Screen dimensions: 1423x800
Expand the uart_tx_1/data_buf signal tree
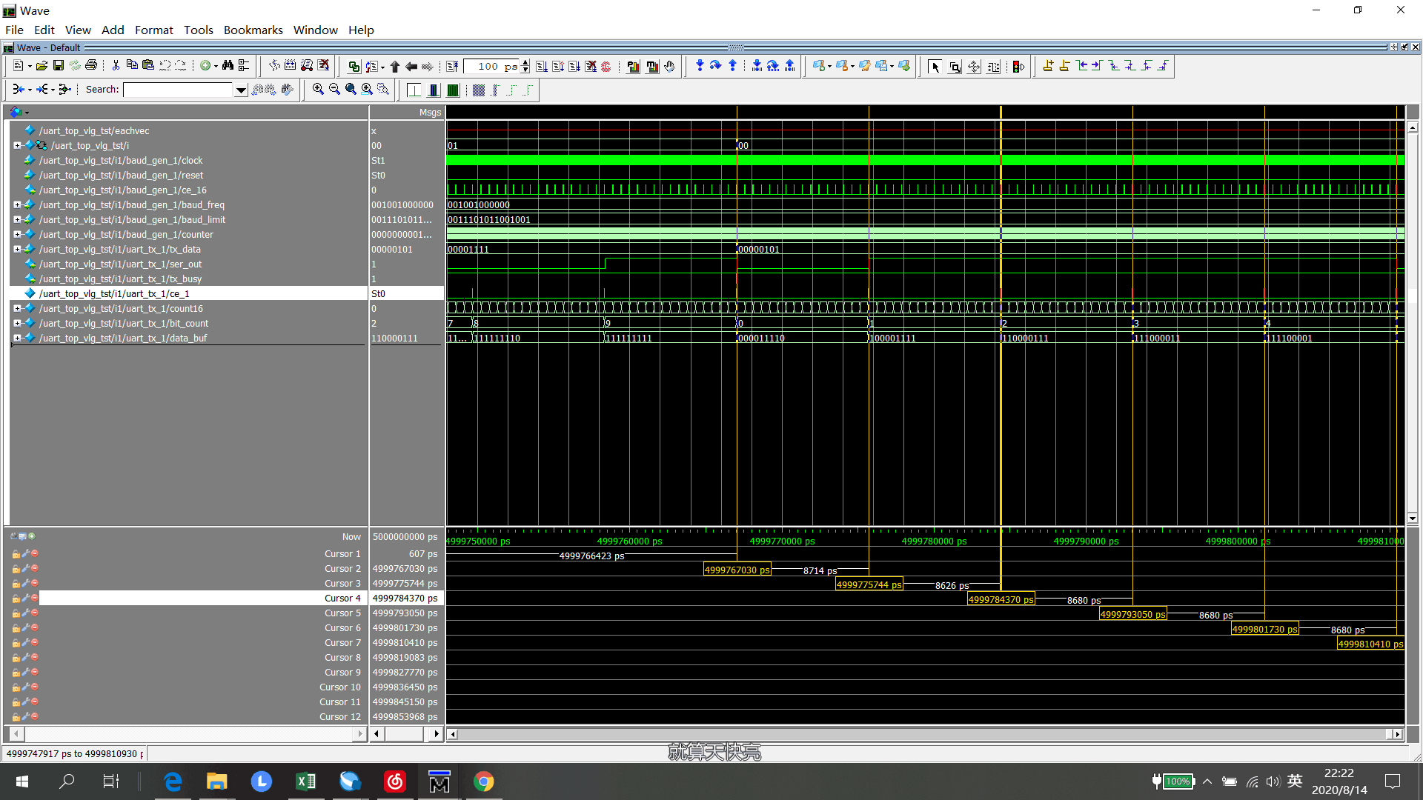17,339
